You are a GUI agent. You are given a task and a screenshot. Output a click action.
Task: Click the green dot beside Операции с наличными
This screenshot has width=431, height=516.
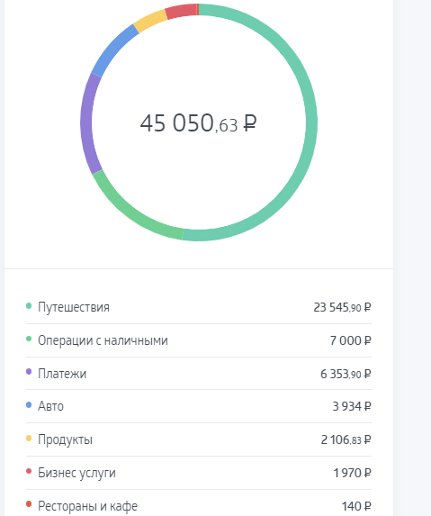click(29, 339)
